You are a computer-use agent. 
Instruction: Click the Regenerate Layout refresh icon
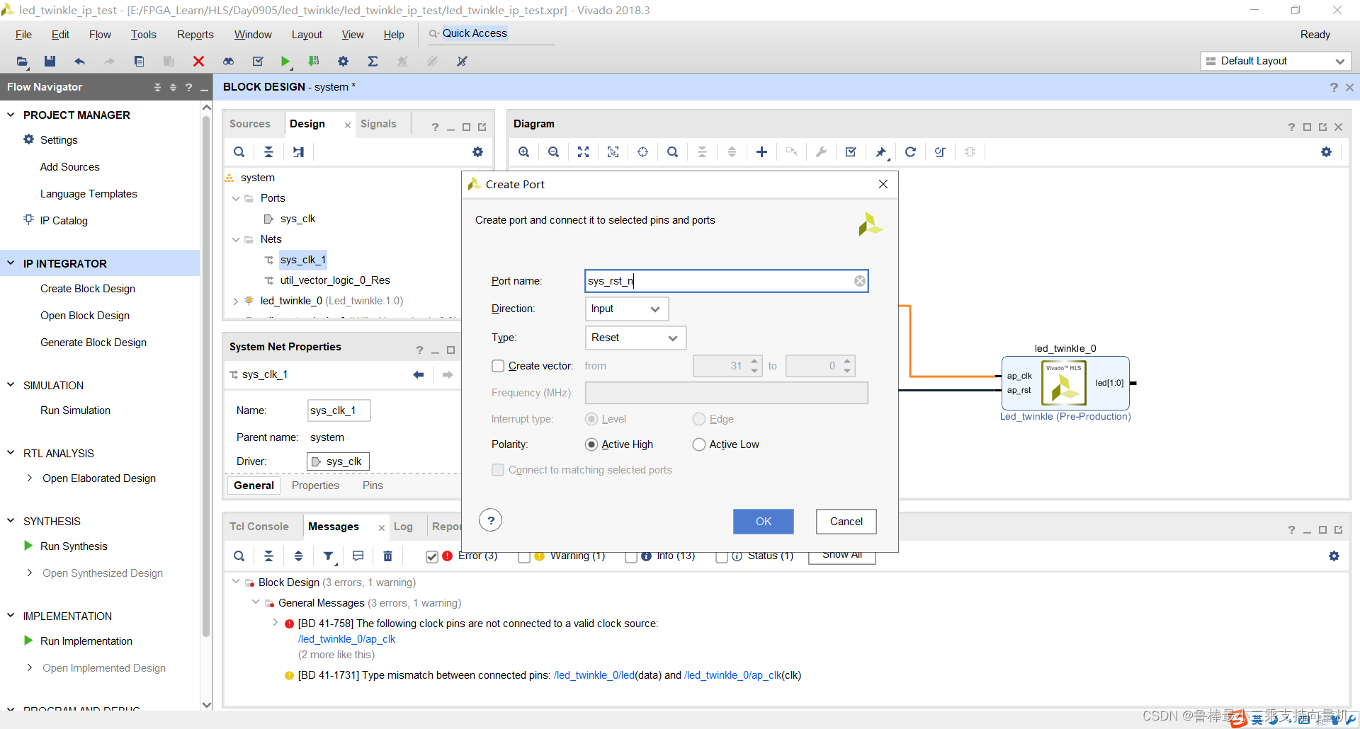point(910,152)
